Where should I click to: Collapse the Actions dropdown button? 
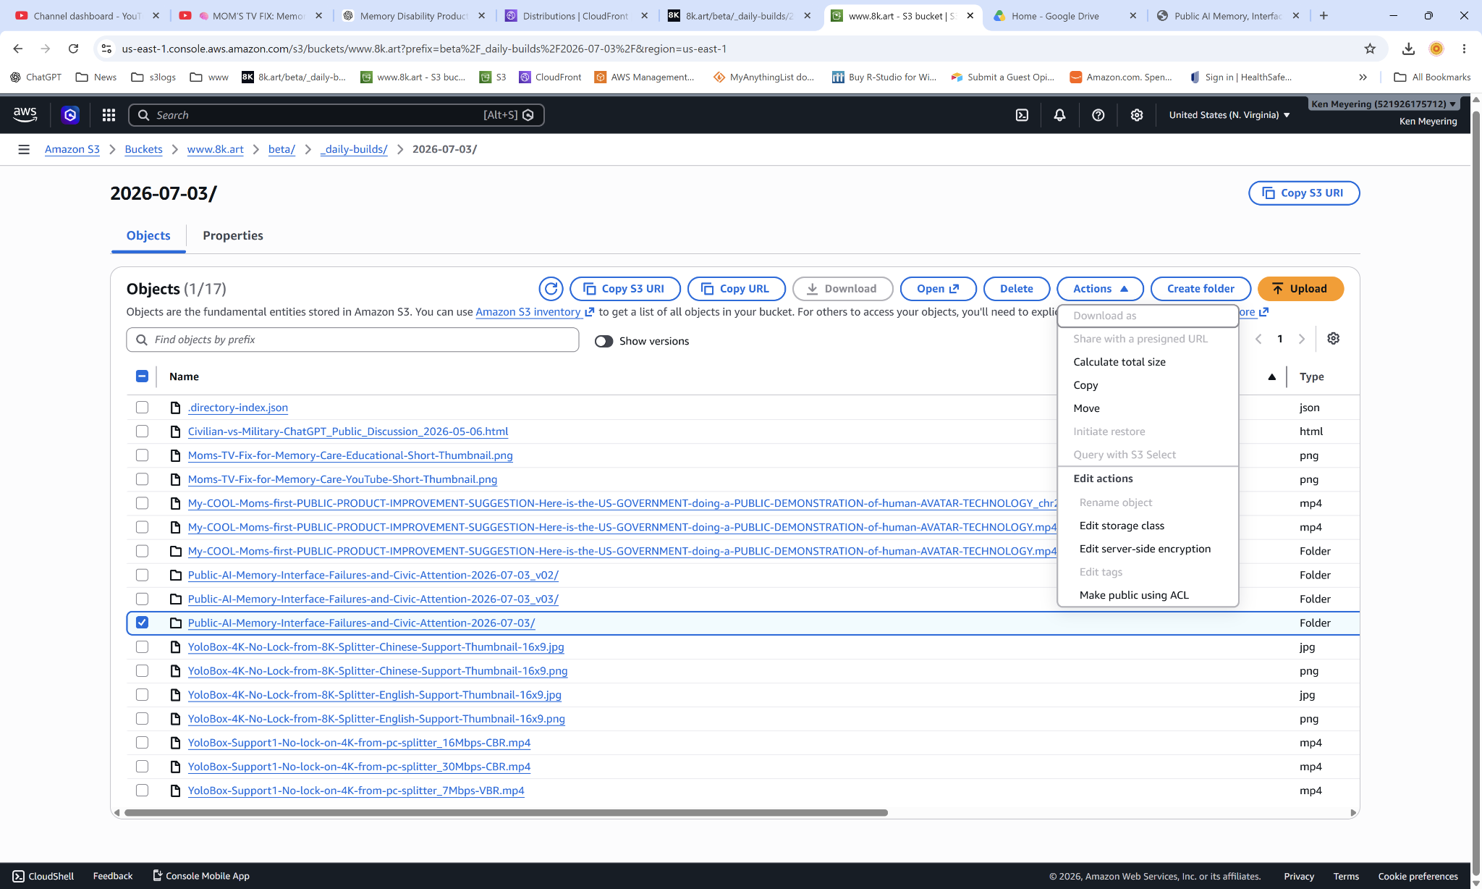pyautogui.click(x=1100, y=289)
